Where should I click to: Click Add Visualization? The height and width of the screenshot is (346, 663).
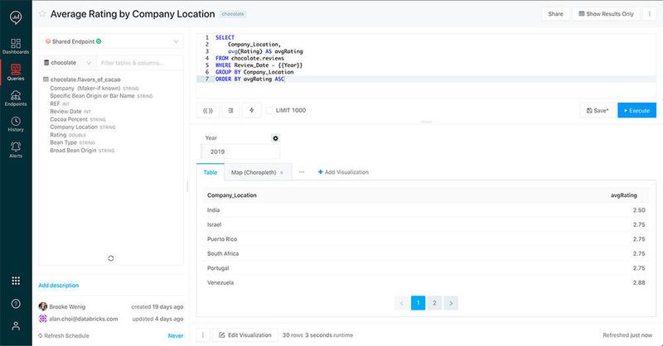pos(343,172)
